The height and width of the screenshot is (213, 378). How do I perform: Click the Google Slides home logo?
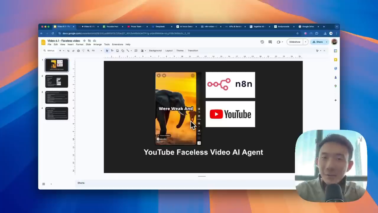tap(43, 42)
